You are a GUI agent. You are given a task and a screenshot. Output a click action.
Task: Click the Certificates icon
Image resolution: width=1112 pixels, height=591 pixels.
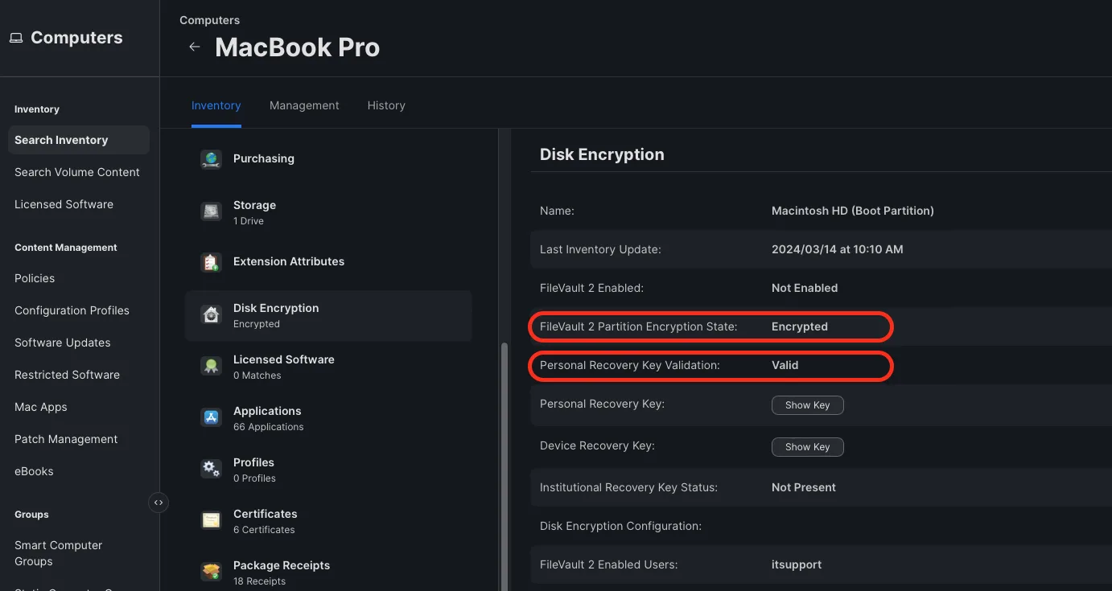tap(211, 521)
